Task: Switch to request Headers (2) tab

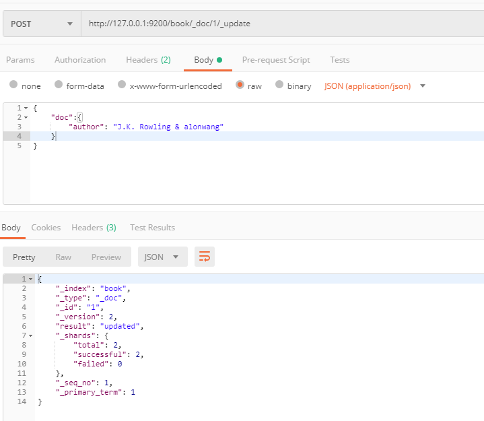Action: pos(148,60)
